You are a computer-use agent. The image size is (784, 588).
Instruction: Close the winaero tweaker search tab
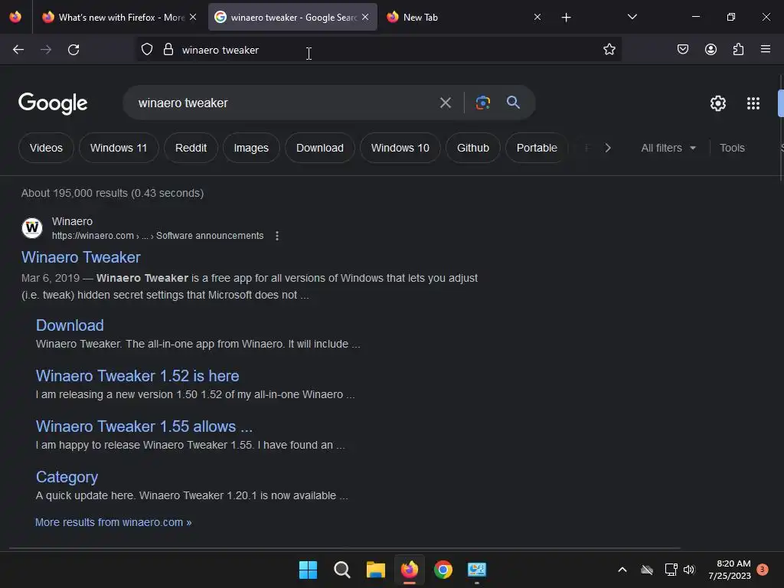(365, 17)
